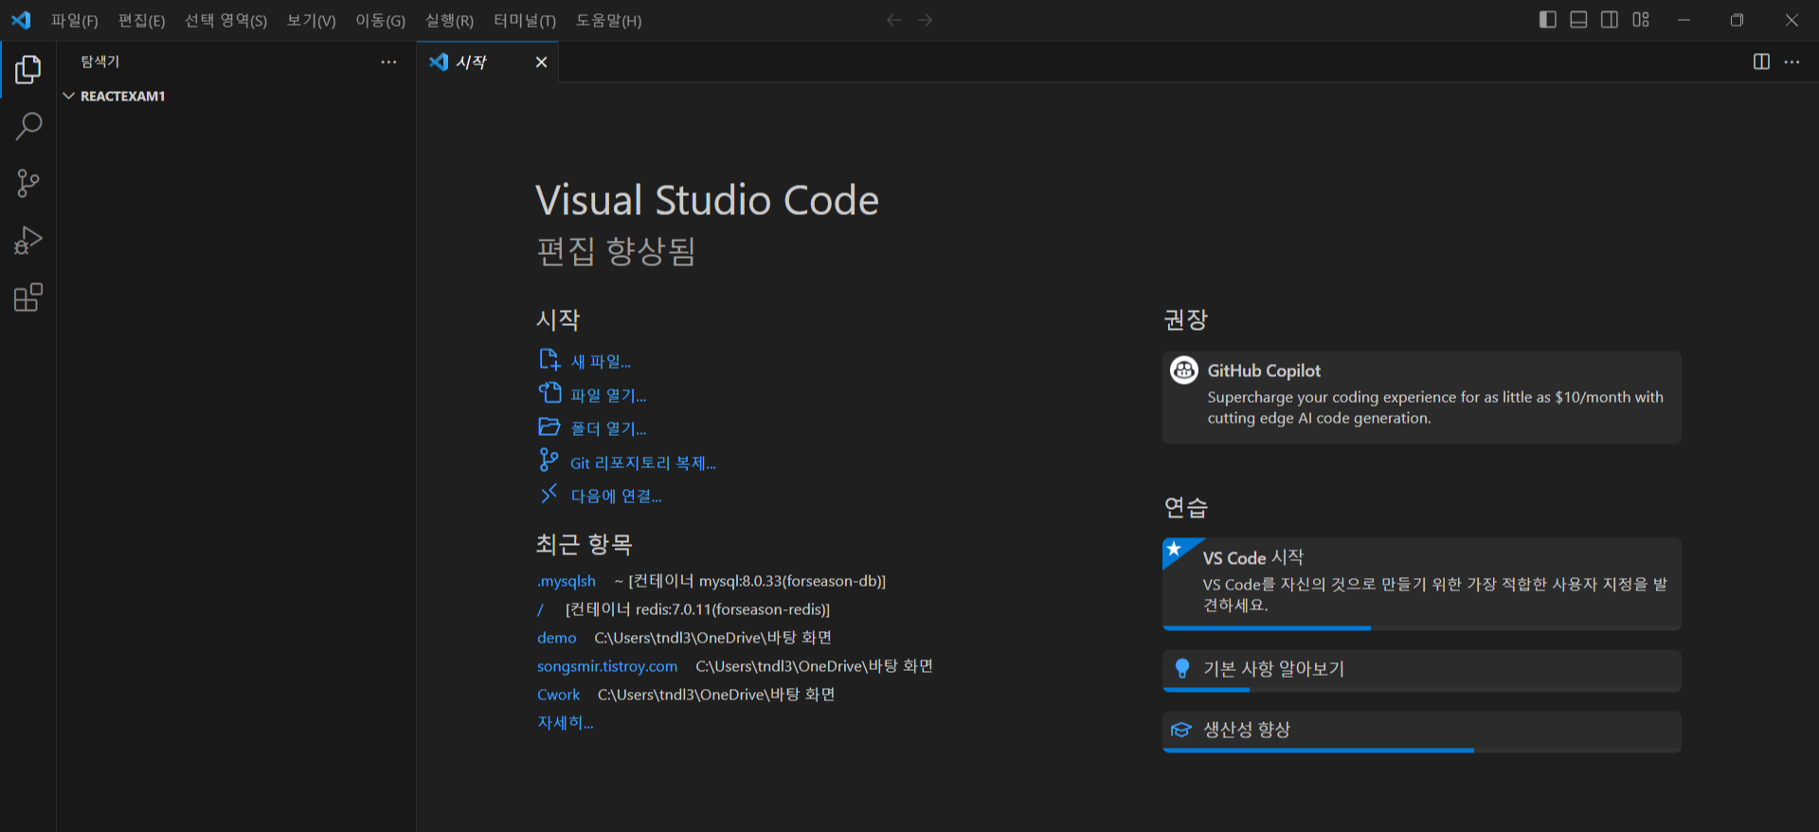Image resolution: width=1819 pixels, height=832 pixels.
Task: Restore down the VS Code window
Action: [1737, 20]
